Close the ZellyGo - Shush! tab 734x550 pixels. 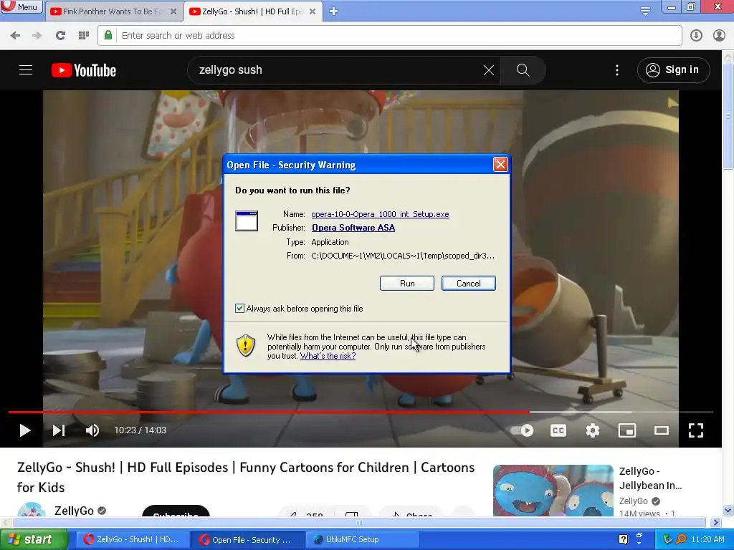click(x=313, y=11)
